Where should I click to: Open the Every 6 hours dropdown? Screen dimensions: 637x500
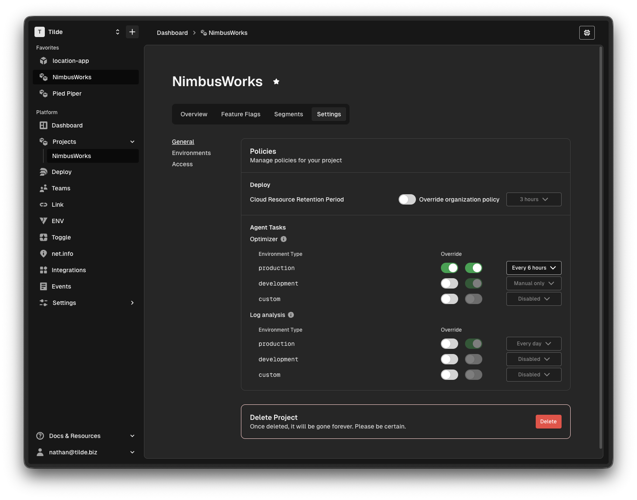pyautogui.click(x=534, y=268)
